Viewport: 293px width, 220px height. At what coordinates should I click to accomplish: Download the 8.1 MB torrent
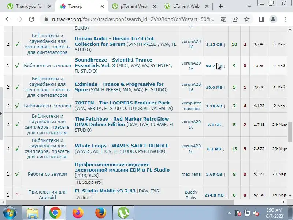(215, 149)
